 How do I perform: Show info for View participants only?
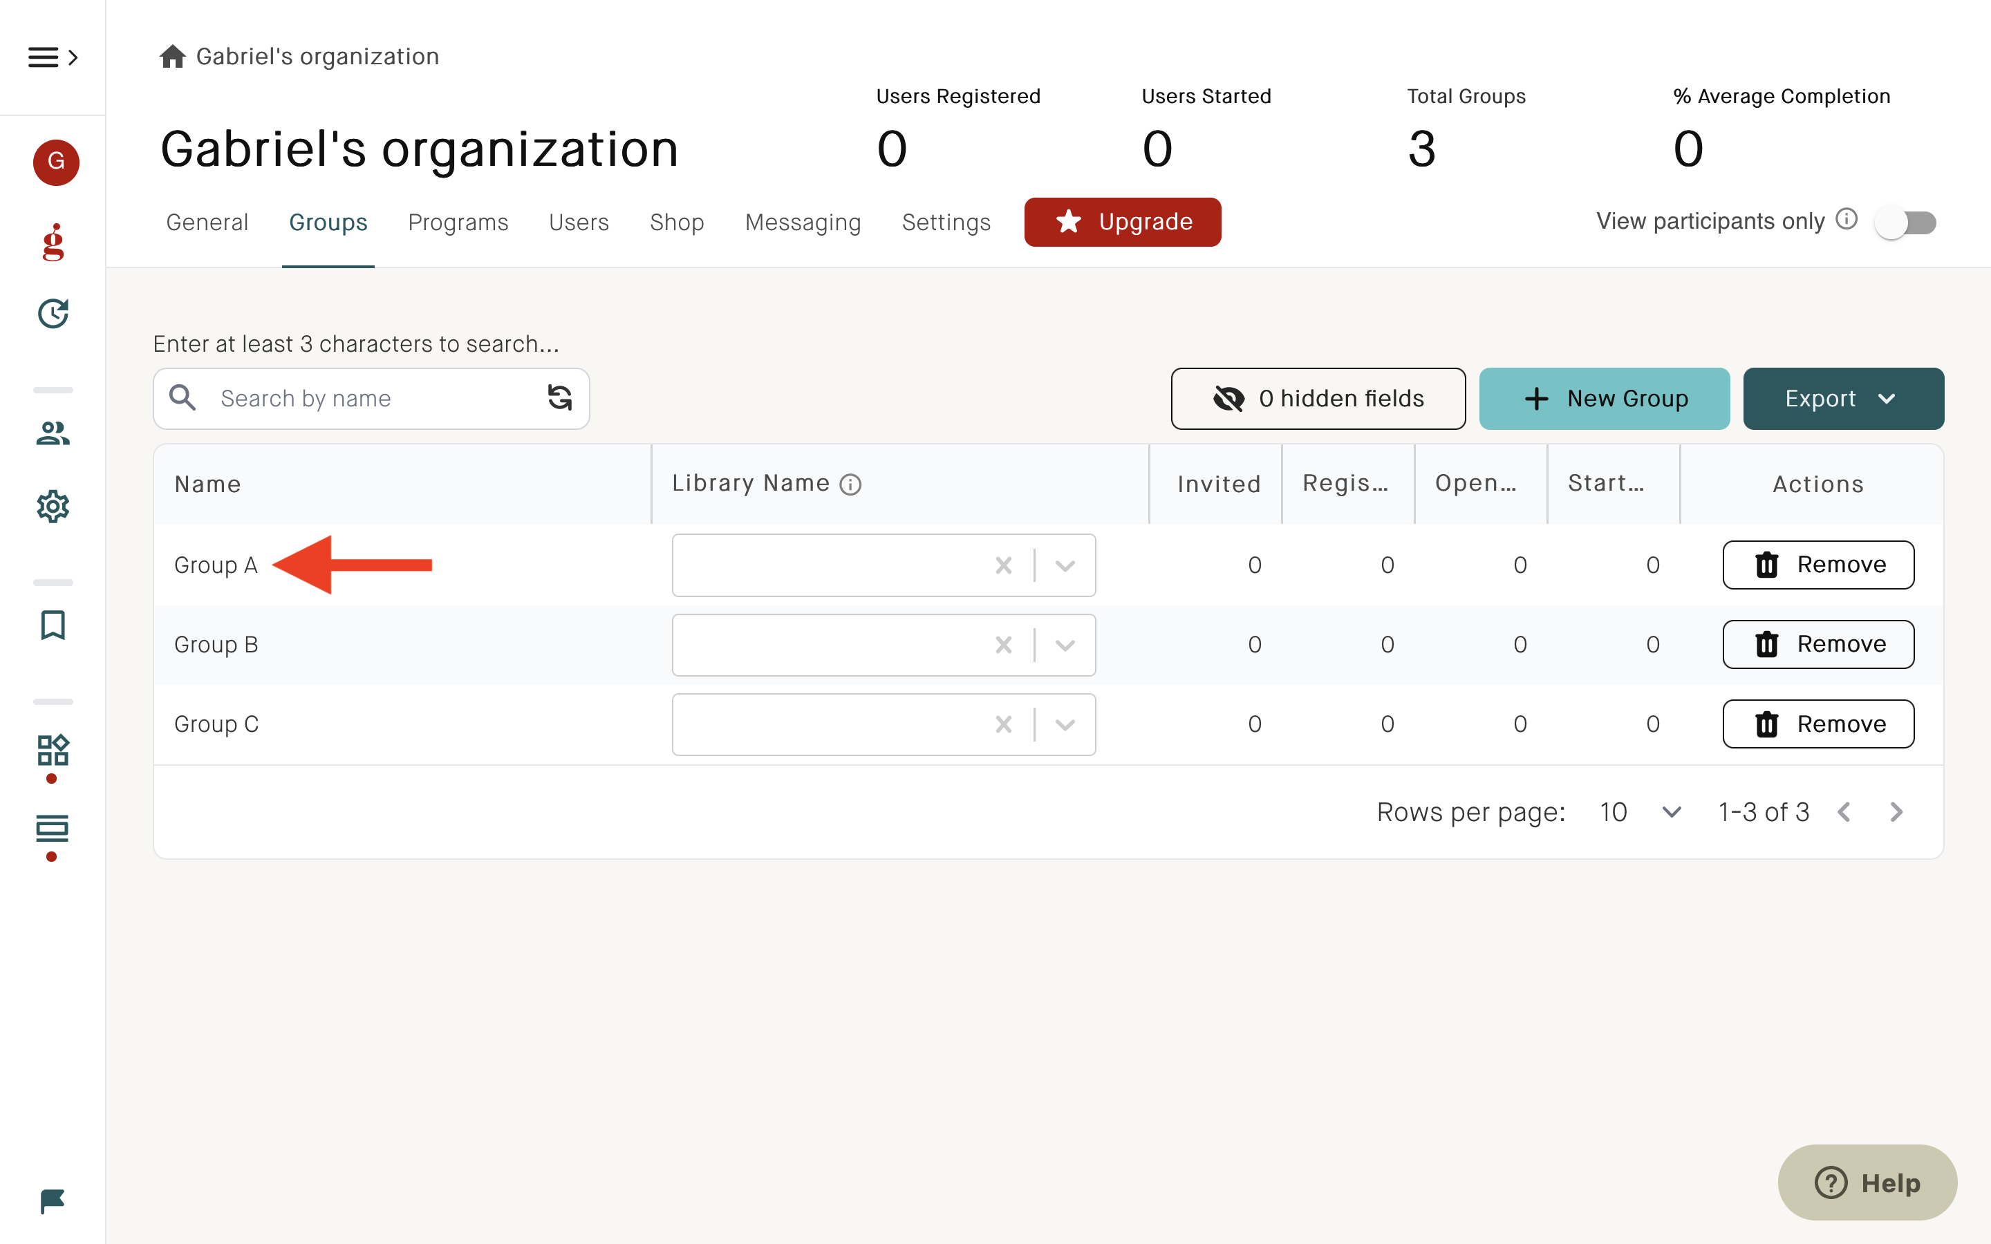coord(1847,220)
